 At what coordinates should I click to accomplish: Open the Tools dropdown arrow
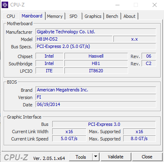(96, 157)
